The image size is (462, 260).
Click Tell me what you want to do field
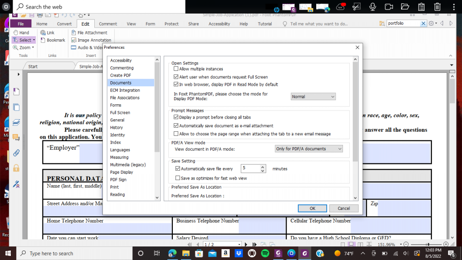[x=319, y=24]
